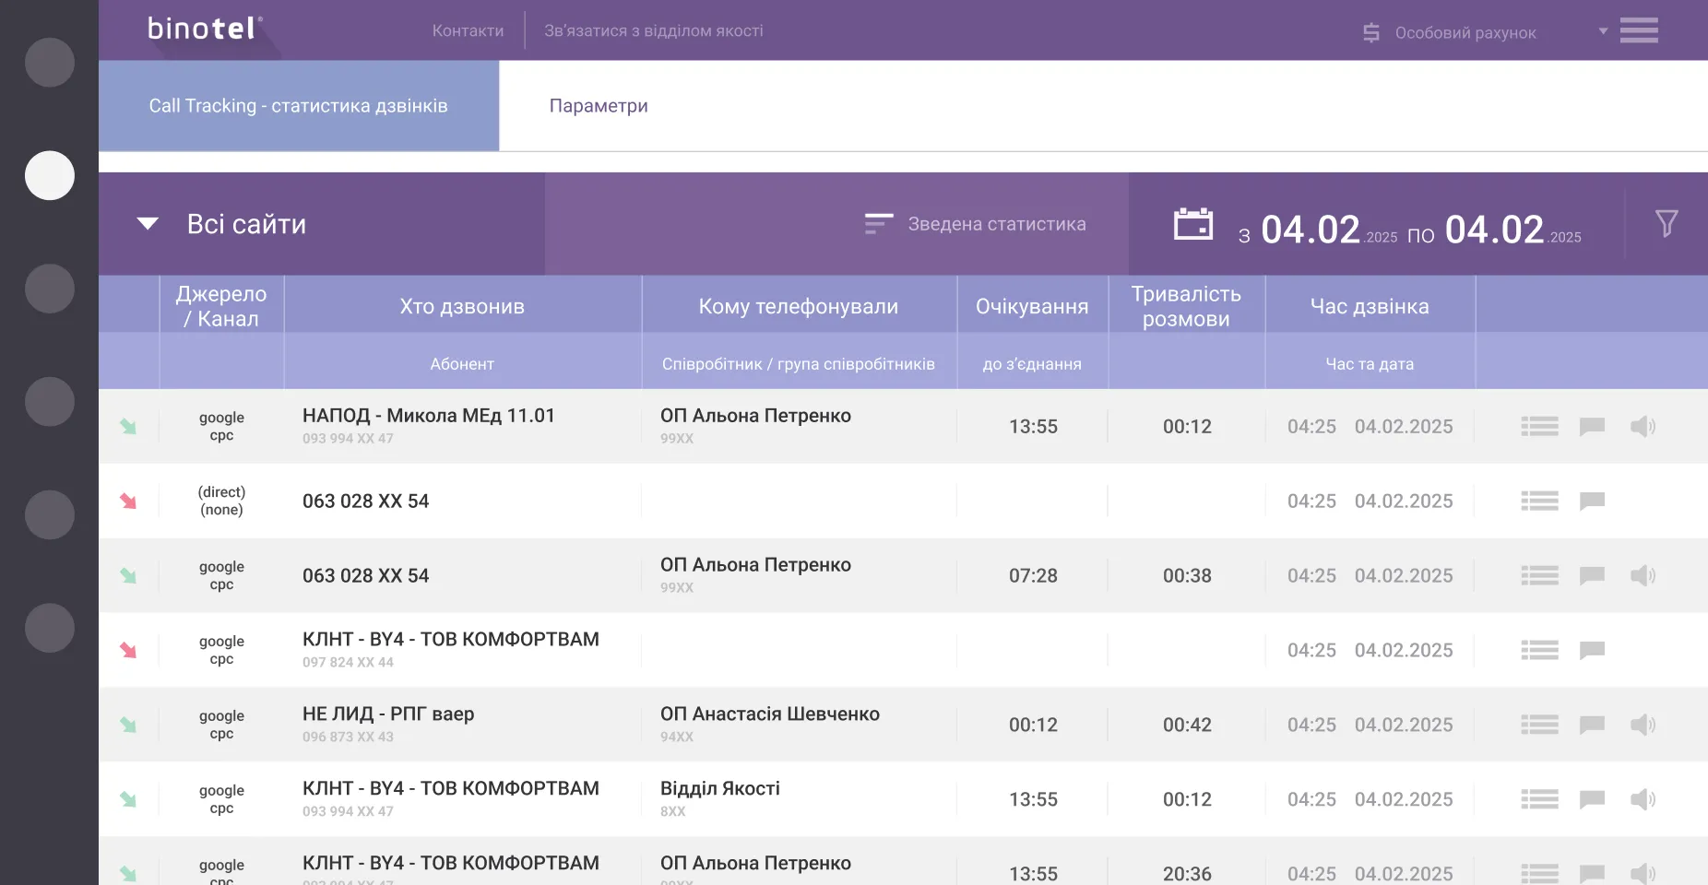Image resolution: width=1708 pixels, height=885 pixels.
Task: Click the start date 04.02 field
Action: point(1310,230)
